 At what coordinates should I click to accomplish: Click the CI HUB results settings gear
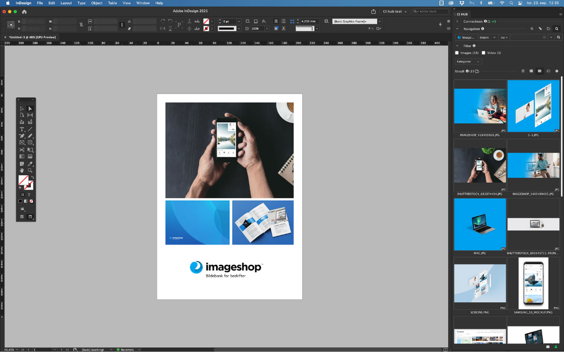click(x=557, y=71)
